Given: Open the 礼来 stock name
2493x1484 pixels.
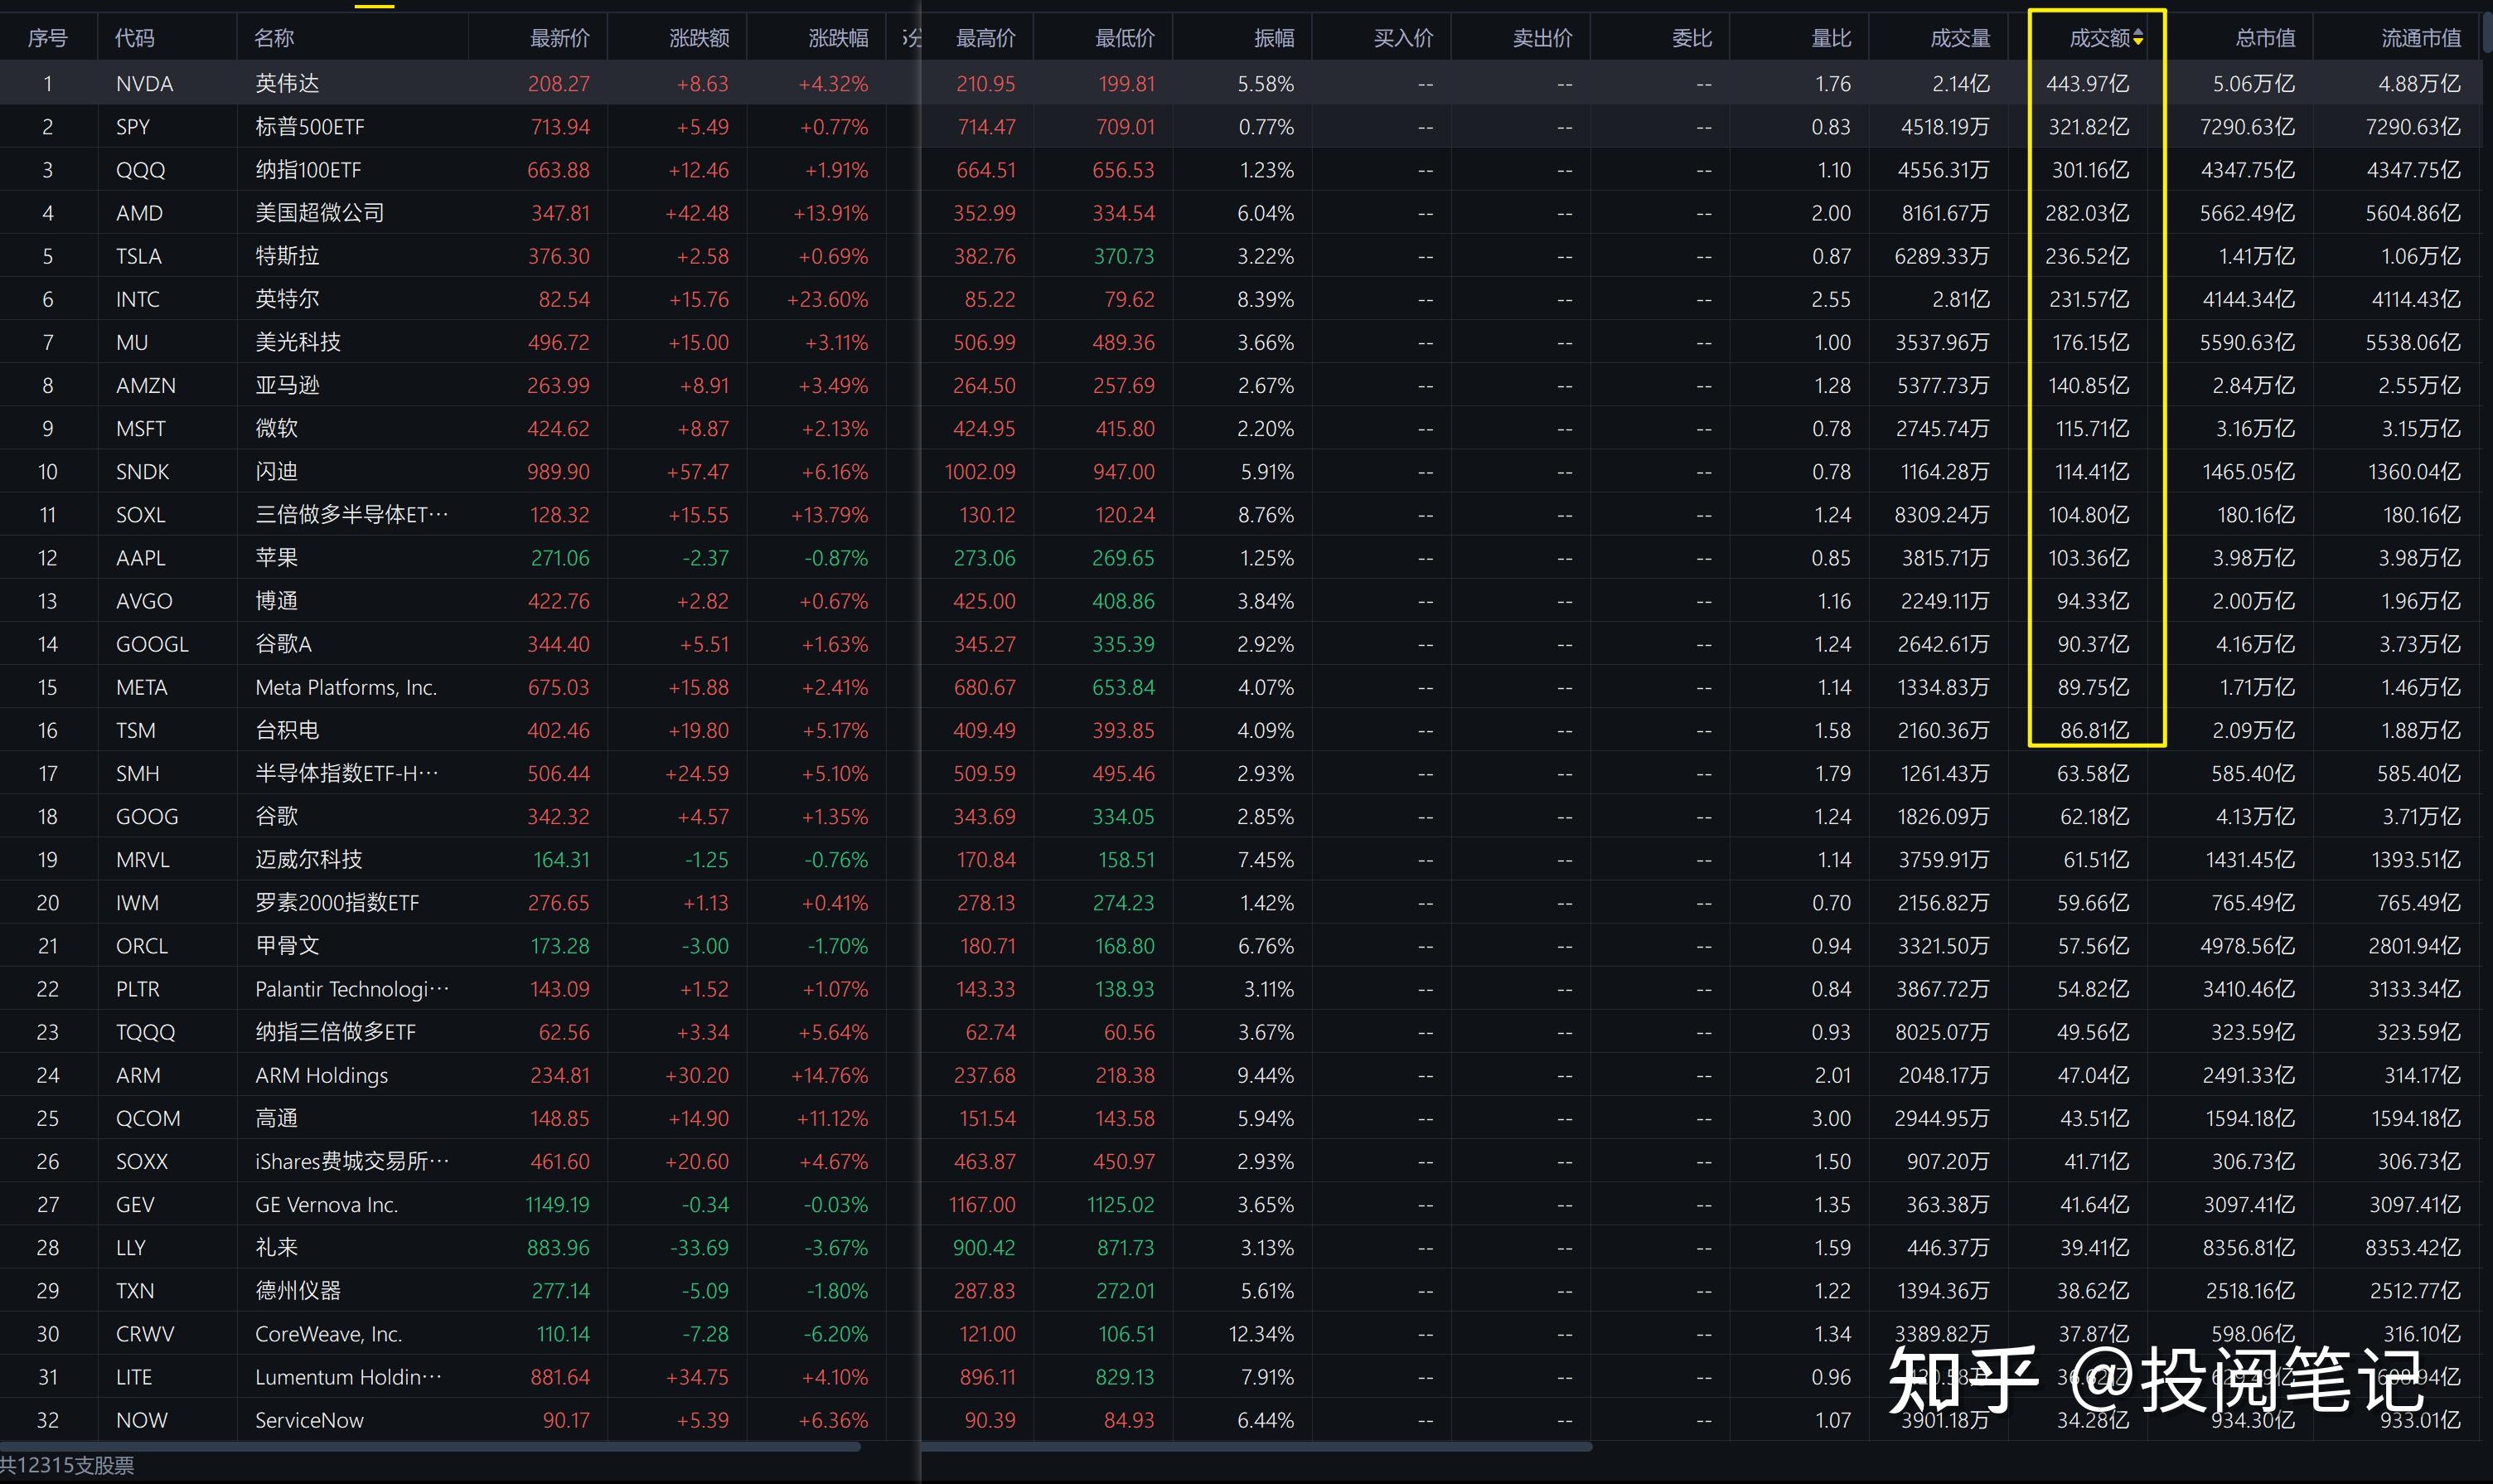Looking at the screenshot, I should tap(276, 1247).
